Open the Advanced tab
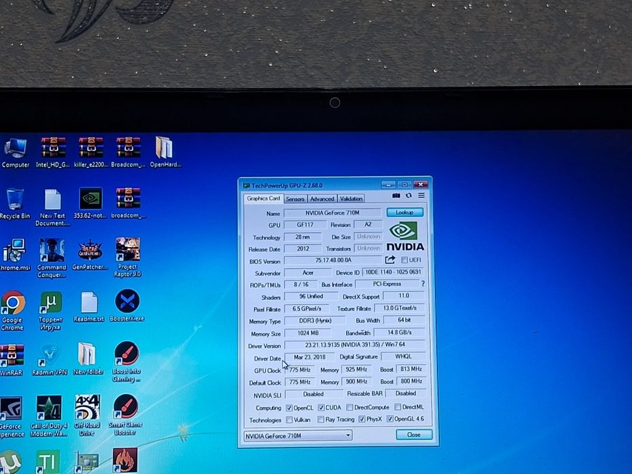632x474 pixels. coord(322,198)
